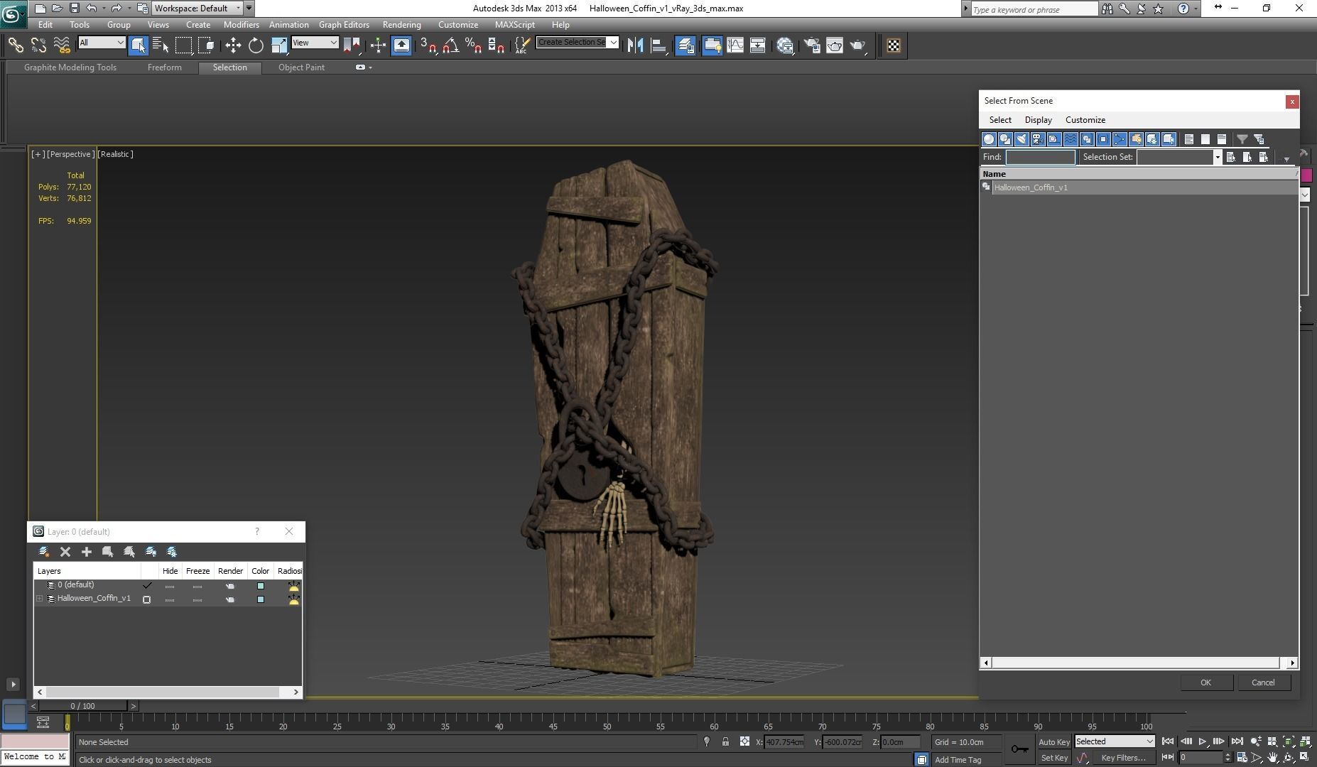Open Key Filters dialog

coord(1123,758)
